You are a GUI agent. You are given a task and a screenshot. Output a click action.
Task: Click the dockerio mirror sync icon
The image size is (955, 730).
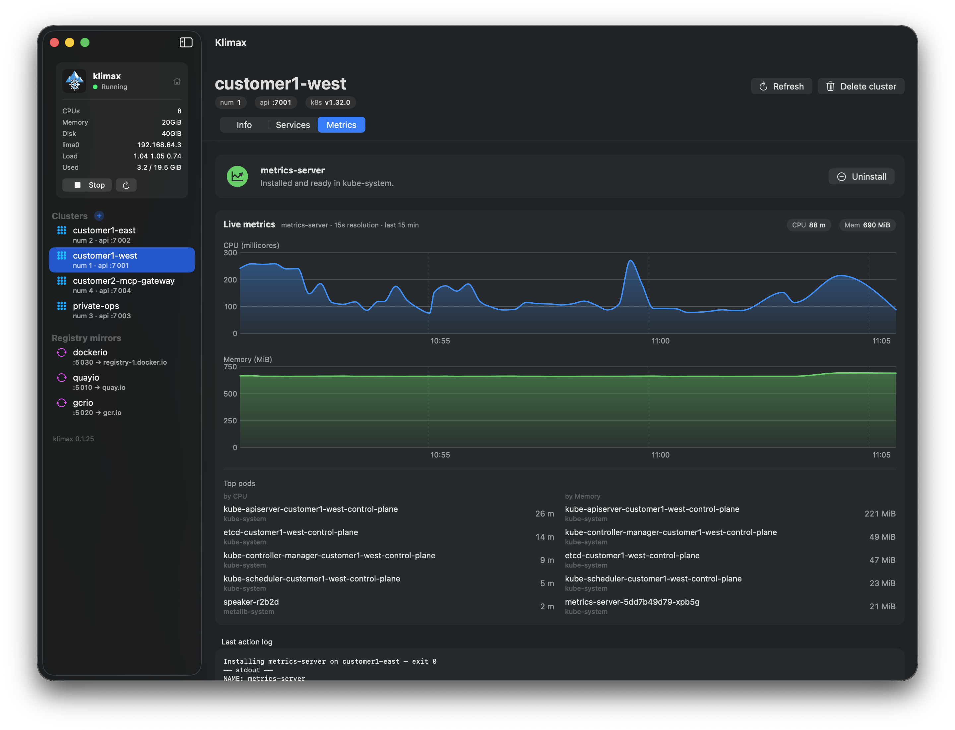point(62,352)
